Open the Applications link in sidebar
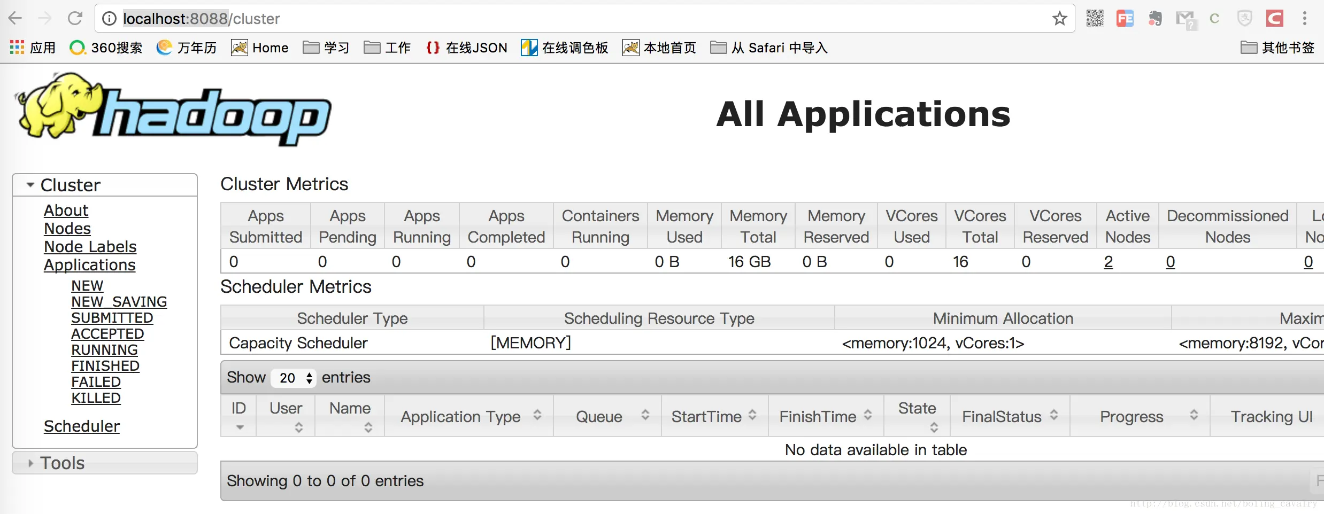Image resolution: width=1324 pixels, height=514 pixels. [x=89, y=265]
